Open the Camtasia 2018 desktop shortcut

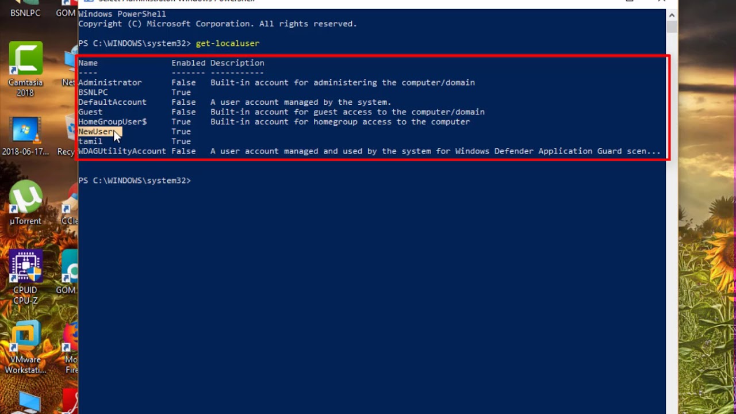point(25,69)
